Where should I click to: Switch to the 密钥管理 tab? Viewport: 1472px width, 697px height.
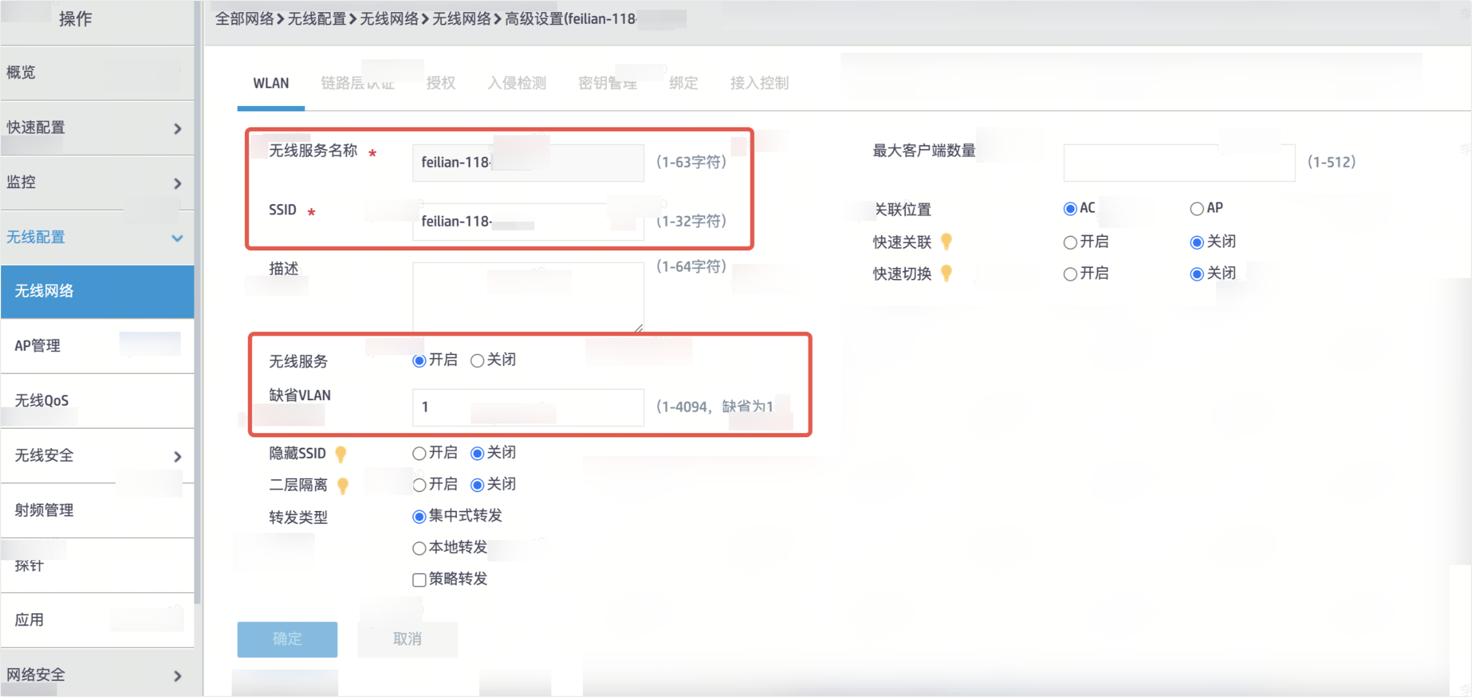607,83
